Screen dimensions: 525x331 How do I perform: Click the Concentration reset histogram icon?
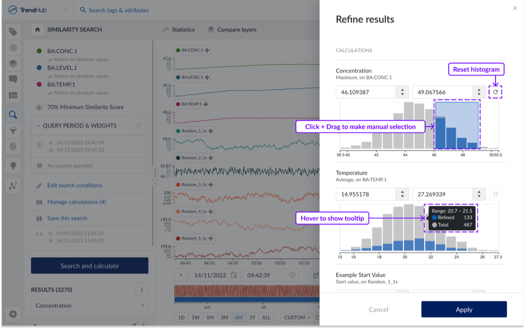point(495,92)
